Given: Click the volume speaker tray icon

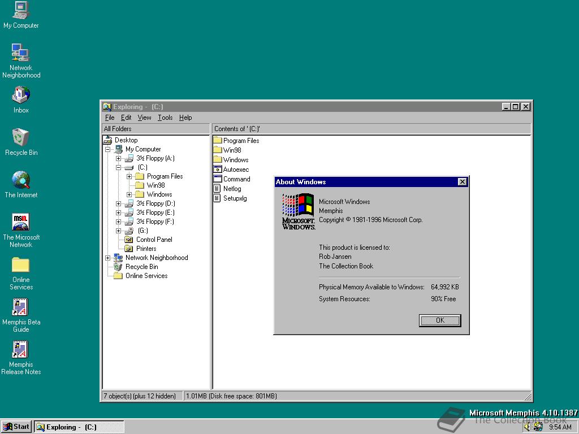Looking at the screenshot, I should [528, 427].
